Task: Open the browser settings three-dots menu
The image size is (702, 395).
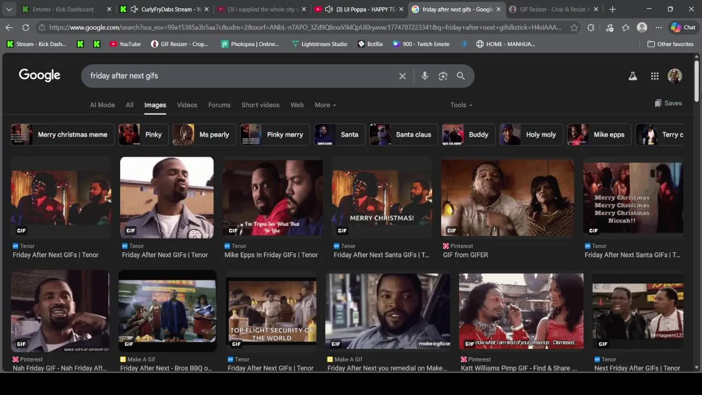Action: pyautogui.click(x=658, y=27)
